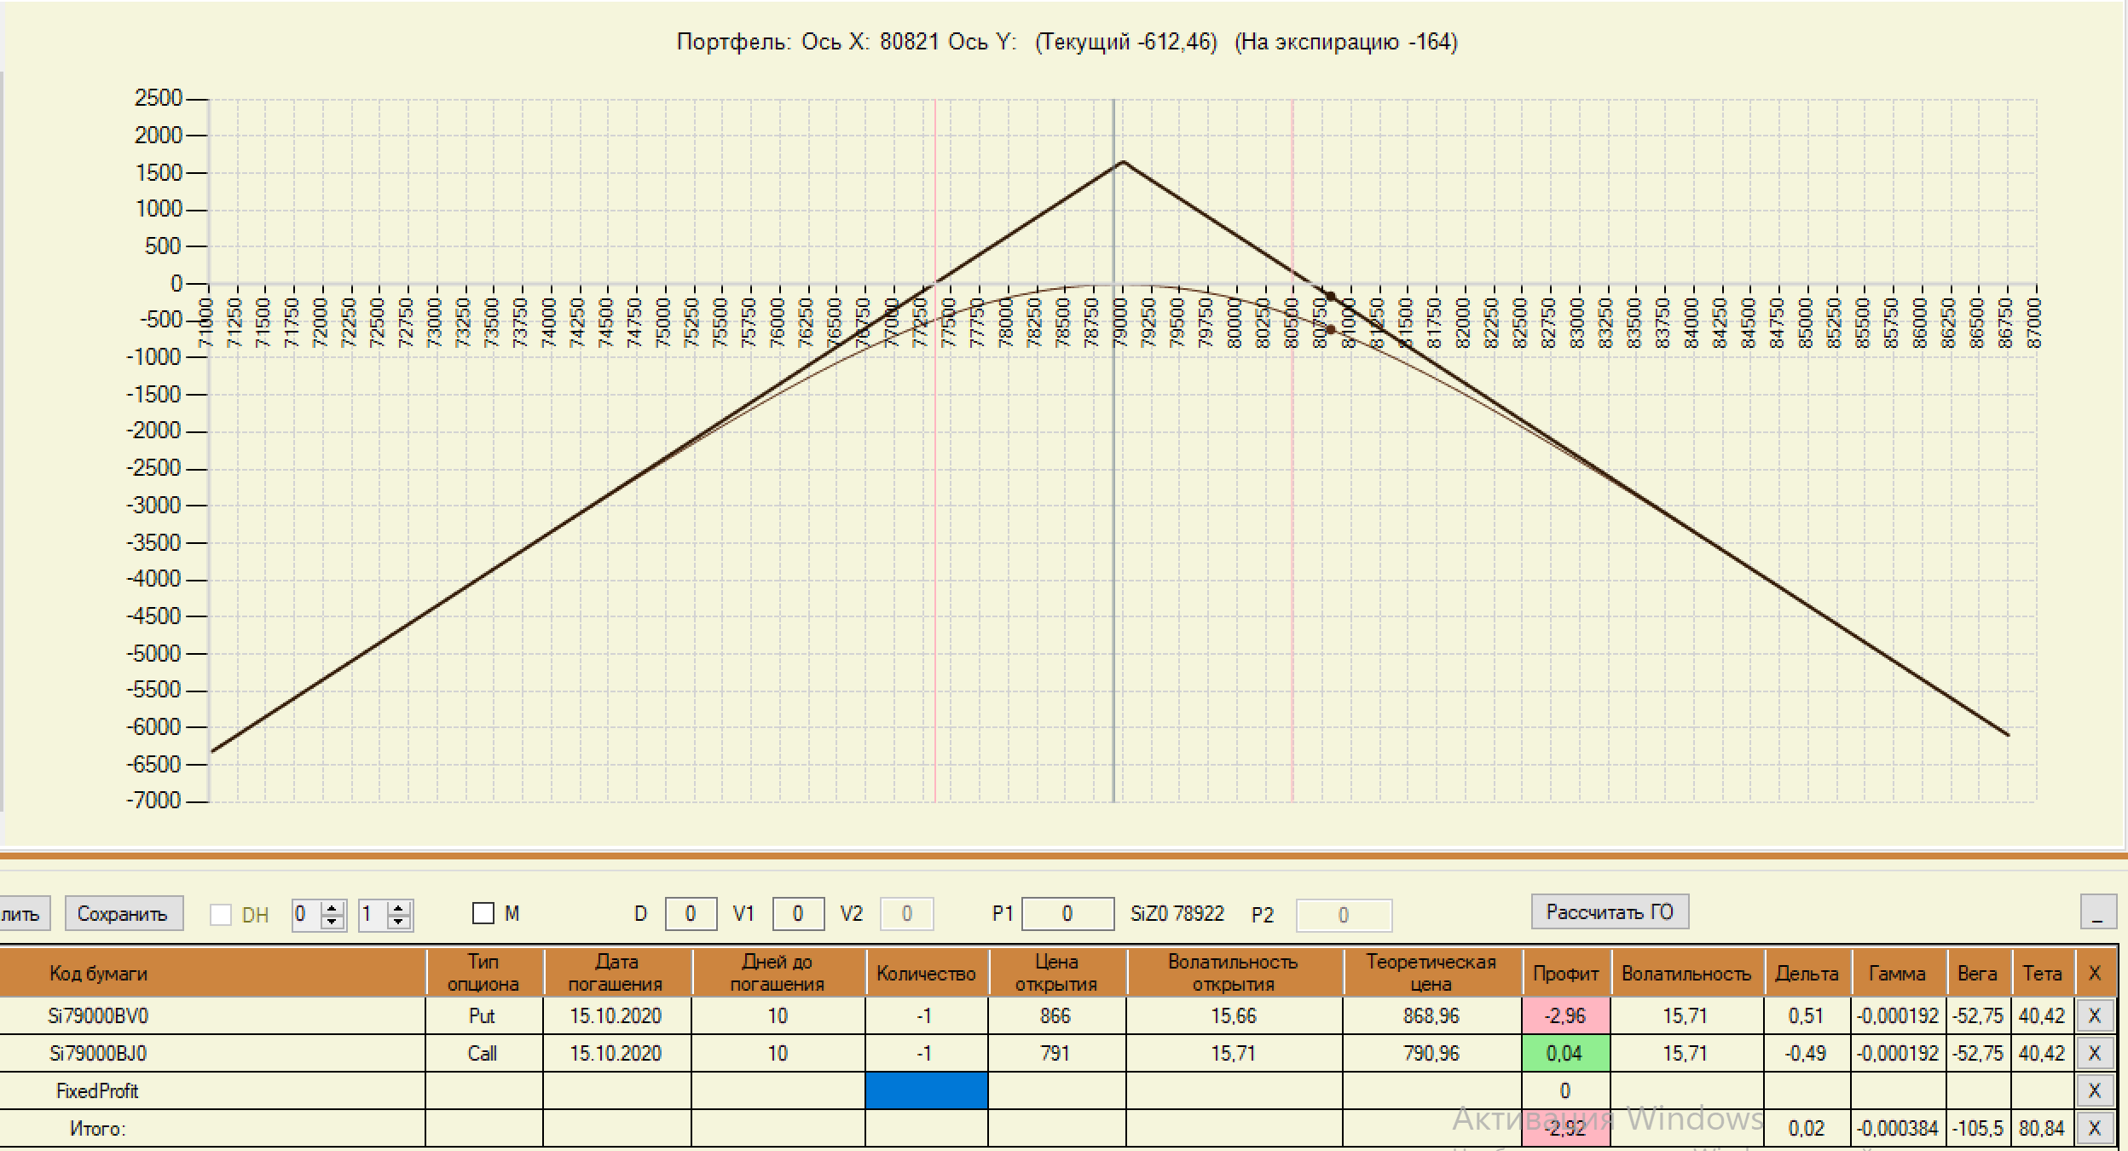This screenshot has height=1151, width=2128.
Task: Decrease first spinner value showing 0
Action: coord(332,922)
